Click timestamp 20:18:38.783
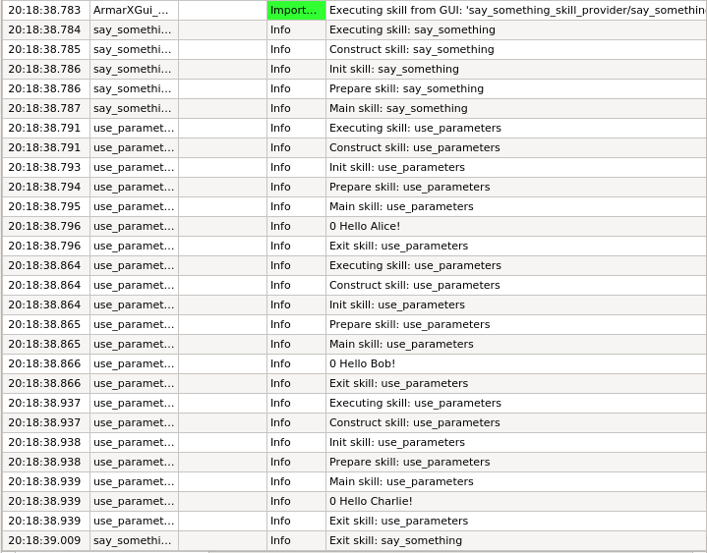The width and height of the screenshot is (707, 553). tap(44, 10)
